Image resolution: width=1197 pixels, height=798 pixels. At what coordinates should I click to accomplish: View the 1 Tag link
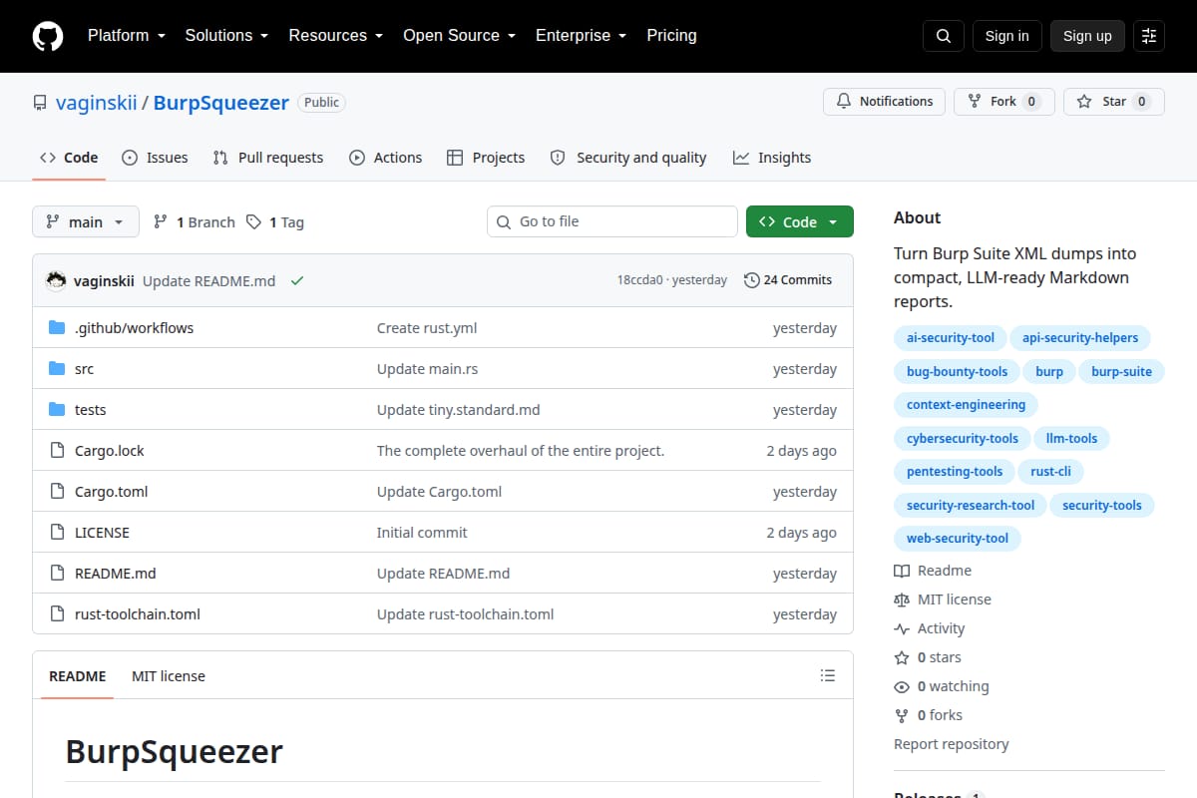pos(275,221)
